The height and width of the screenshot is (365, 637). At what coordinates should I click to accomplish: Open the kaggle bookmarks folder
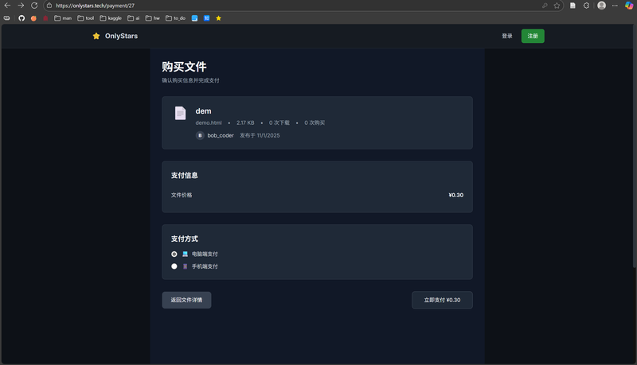111,18
